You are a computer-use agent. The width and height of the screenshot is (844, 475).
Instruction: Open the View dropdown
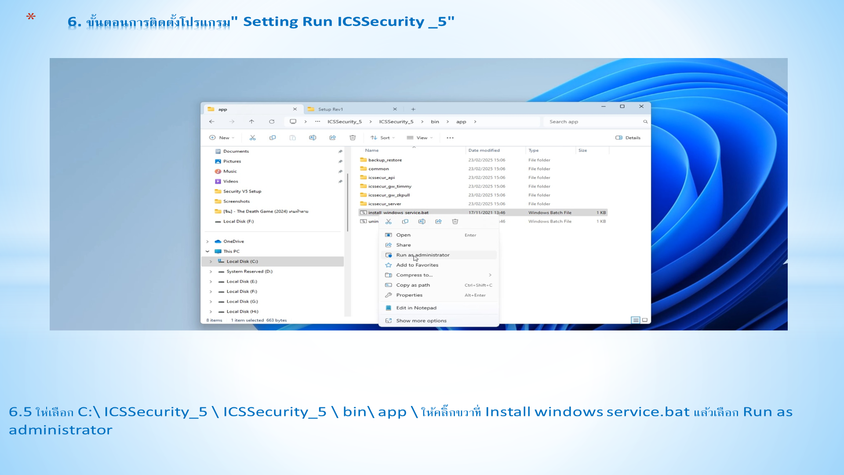pyautogui.click(x=420, y=138)
